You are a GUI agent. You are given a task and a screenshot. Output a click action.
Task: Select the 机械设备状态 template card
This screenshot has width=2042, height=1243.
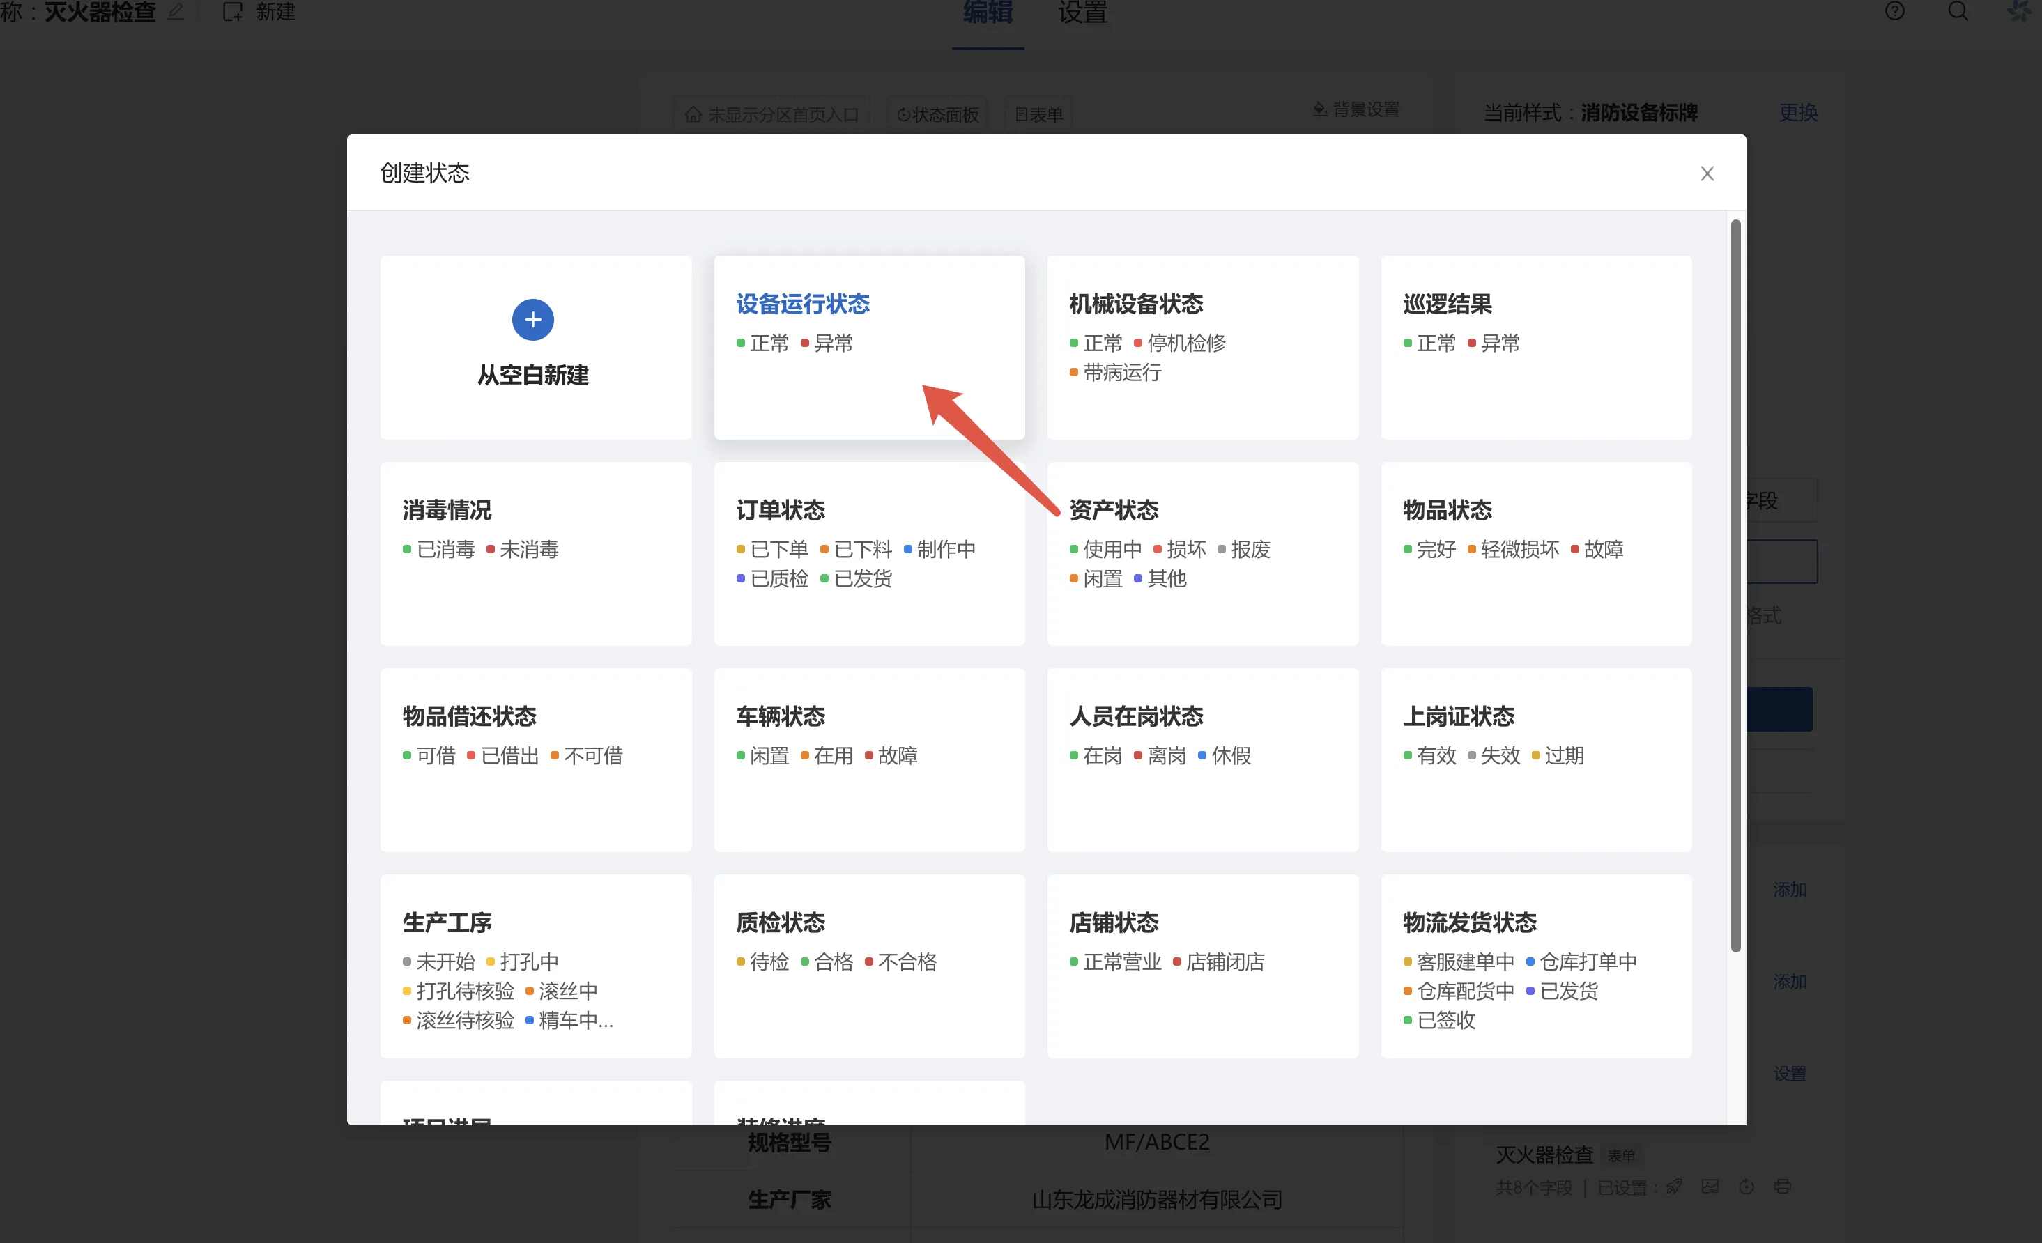pyautogui.click(x=1202, y=347)
